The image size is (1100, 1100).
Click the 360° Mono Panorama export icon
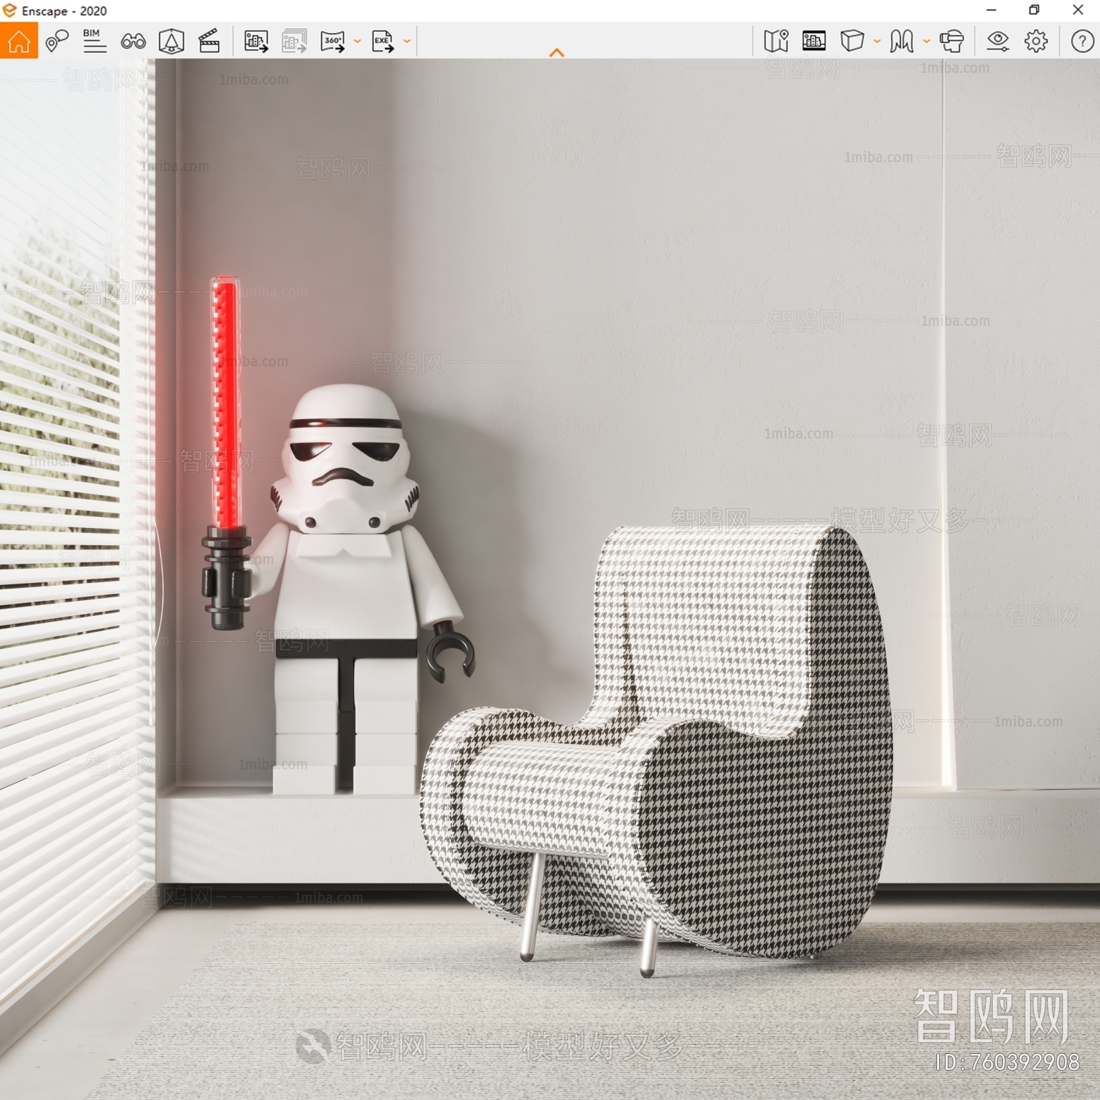point(333,41)
